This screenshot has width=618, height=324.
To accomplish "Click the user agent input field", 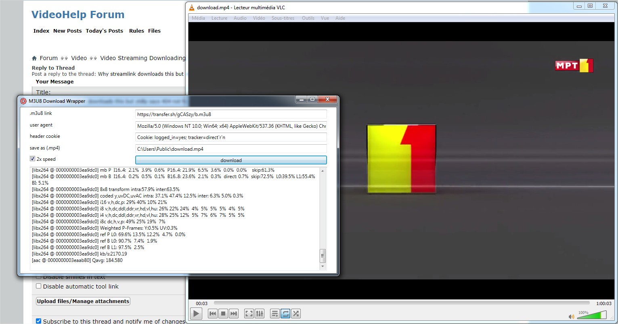I will pos(231,126).
